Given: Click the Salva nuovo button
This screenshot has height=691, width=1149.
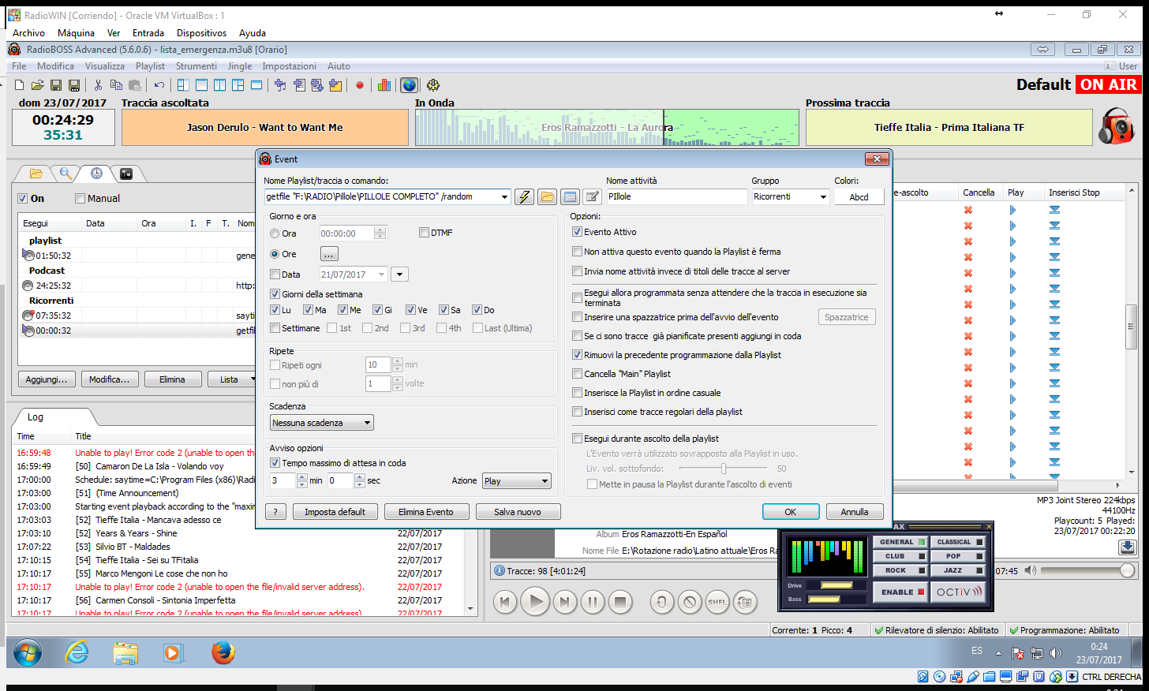Looking at the screenshot, I should click(x=518, y=512).
